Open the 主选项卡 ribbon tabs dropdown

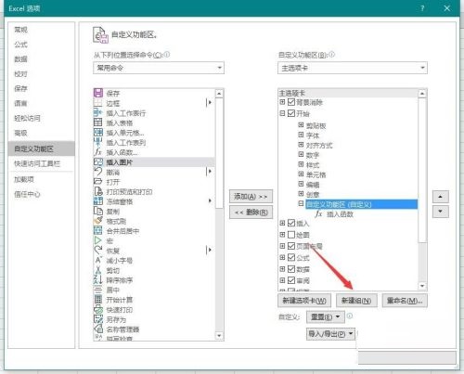(353, 68)
